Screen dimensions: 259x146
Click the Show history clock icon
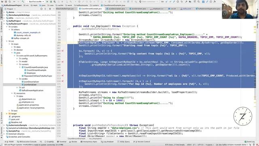(x=178, y=2)
